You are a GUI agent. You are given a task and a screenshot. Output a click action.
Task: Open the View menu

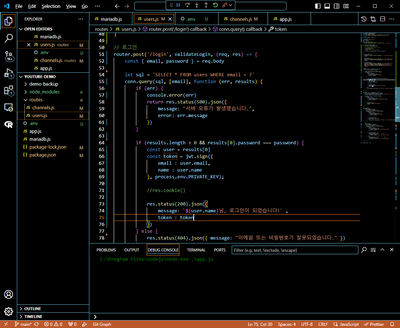(71, 6)
